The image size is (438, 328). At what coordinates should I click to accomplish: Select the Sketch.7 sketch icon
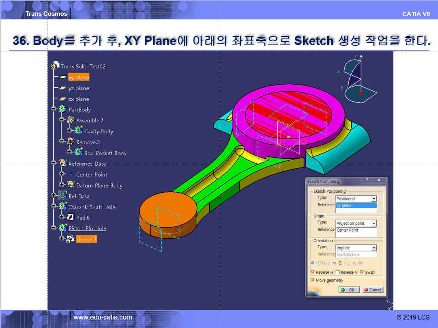pyautogui.click(x=71, y=239)
